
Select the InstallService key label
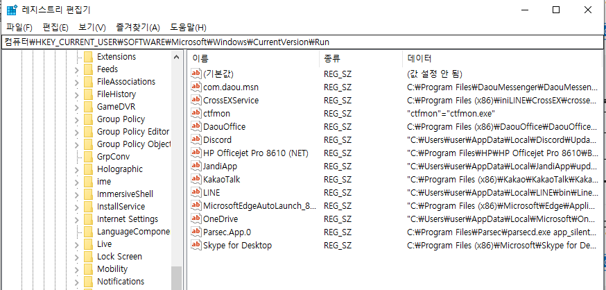121,207
